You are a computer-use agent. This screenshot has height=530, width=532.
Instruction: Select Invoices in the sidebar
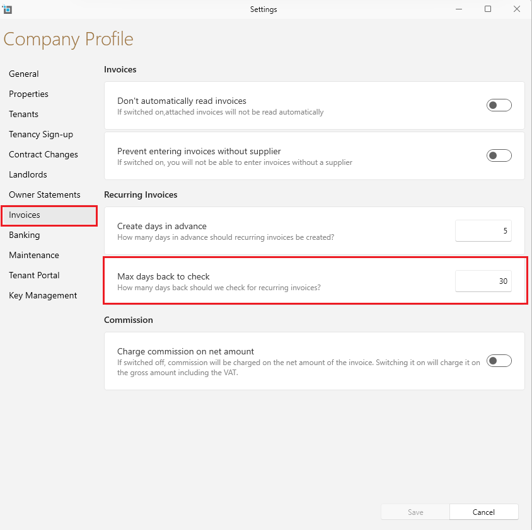(49, 215)
